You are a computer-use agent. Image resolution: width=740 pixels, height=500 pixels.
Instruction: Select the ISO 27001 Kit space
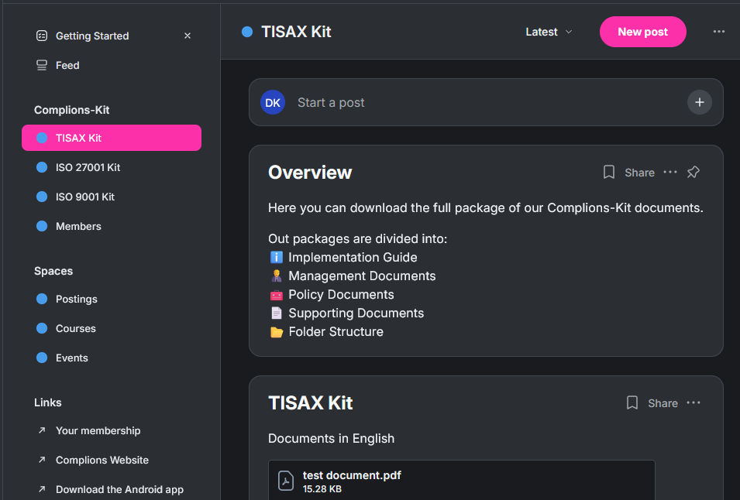pyautogui.click(x=88, y=167)
